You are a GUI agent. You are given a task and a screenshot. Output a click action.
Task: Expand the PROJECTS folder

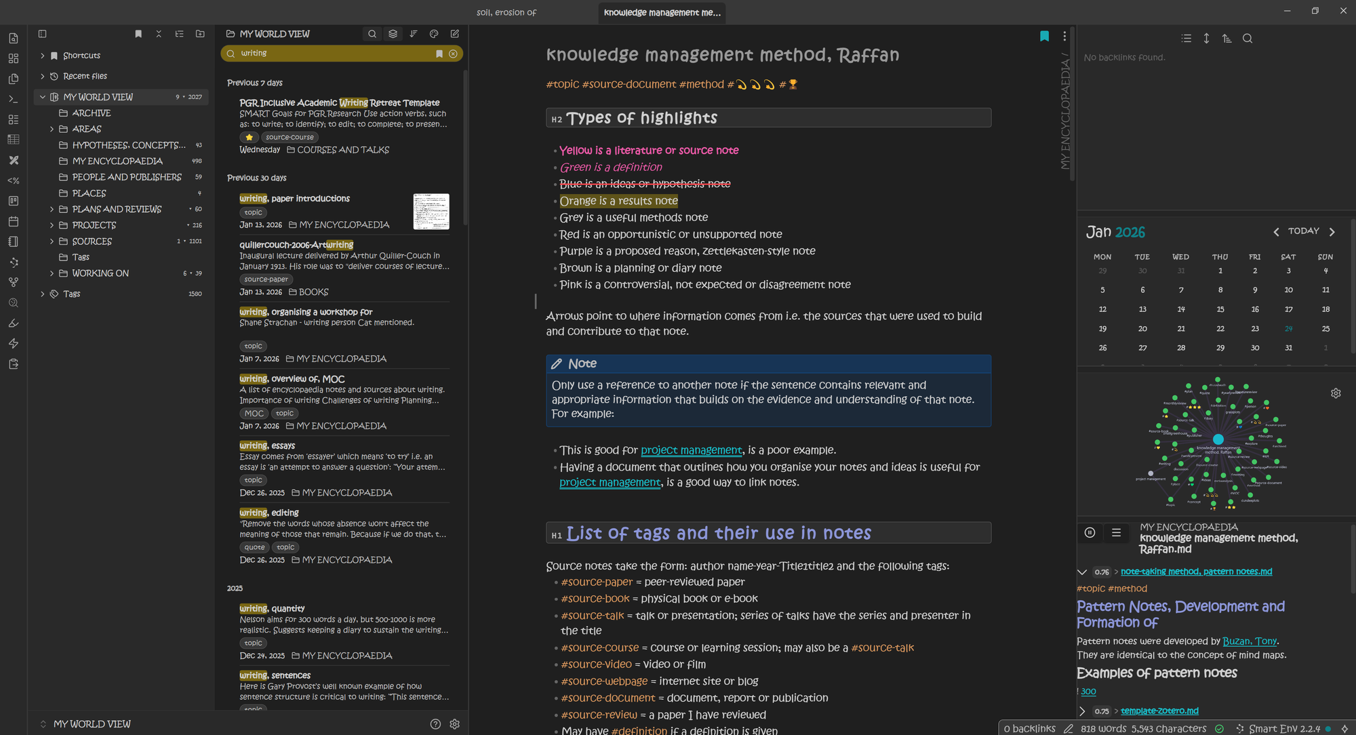[52, 225]
